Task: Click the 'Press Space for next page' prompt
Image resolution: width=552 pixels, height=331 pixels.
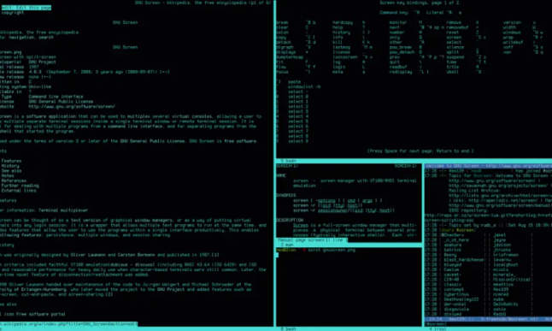Action: (x=420, y=151)
